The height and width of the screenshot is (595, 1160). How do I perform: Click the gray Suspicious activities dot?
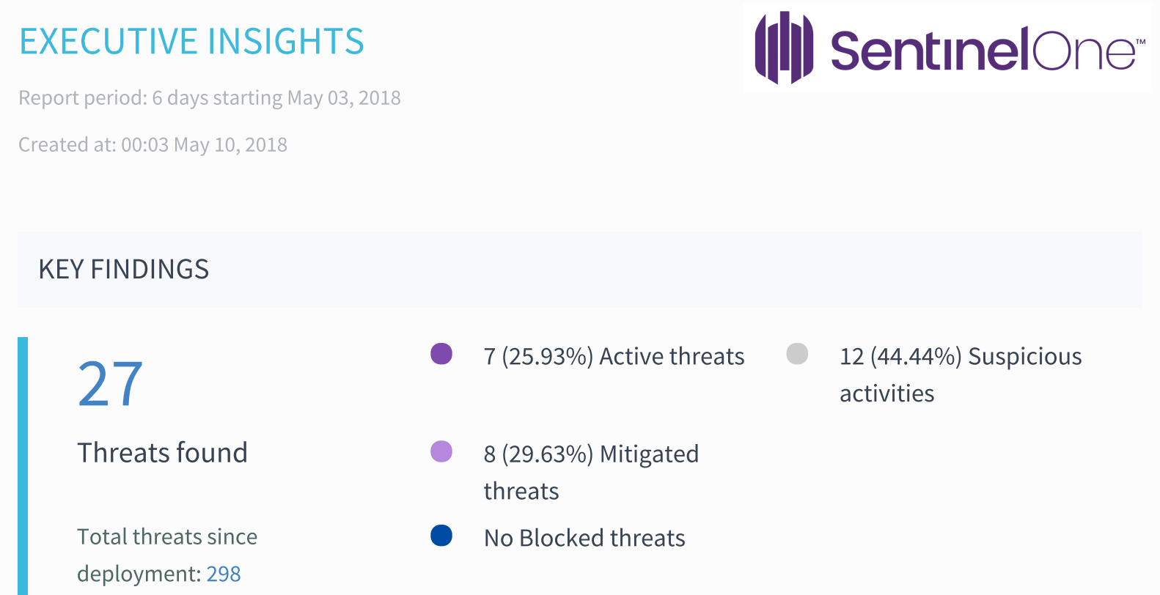pyautogui.click(x=797, y=354)
